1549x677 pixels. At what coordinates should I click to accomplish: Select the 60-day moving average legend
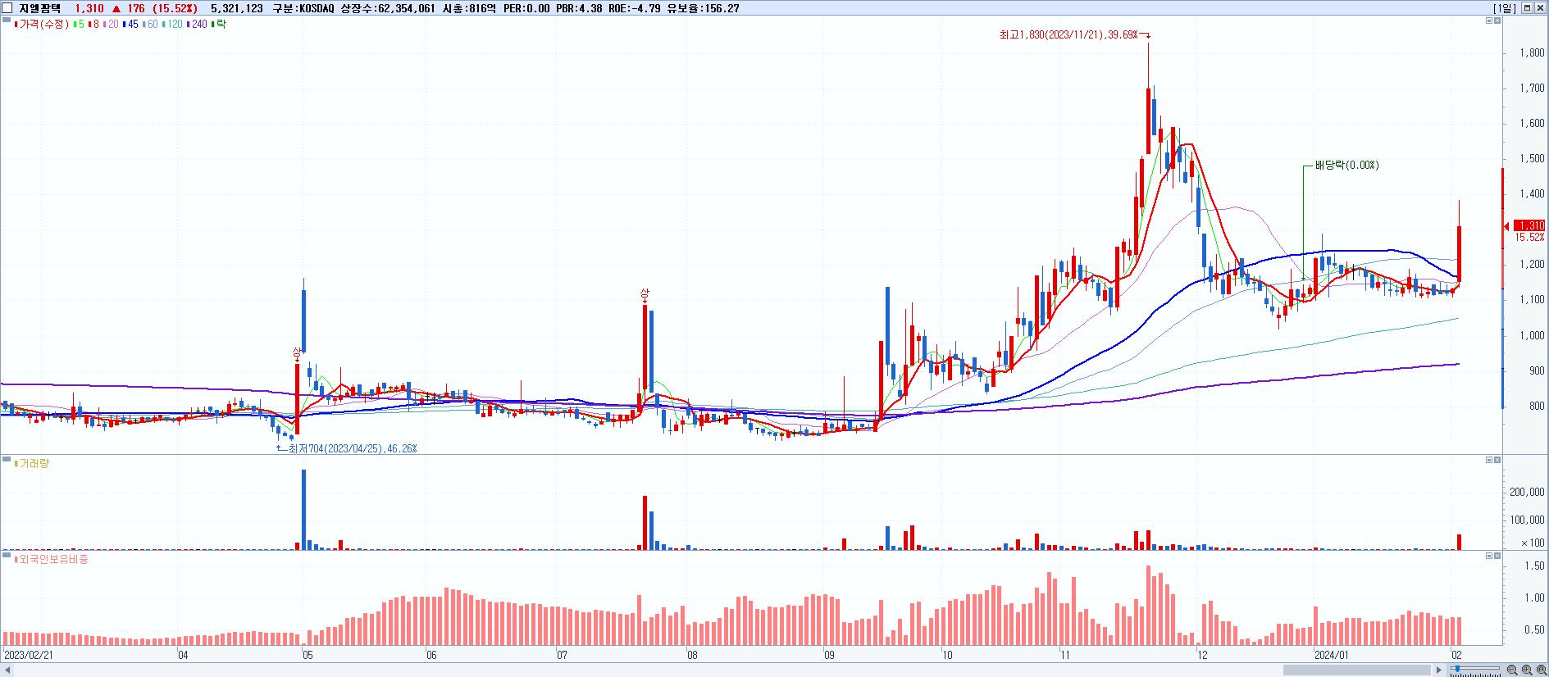150,25
